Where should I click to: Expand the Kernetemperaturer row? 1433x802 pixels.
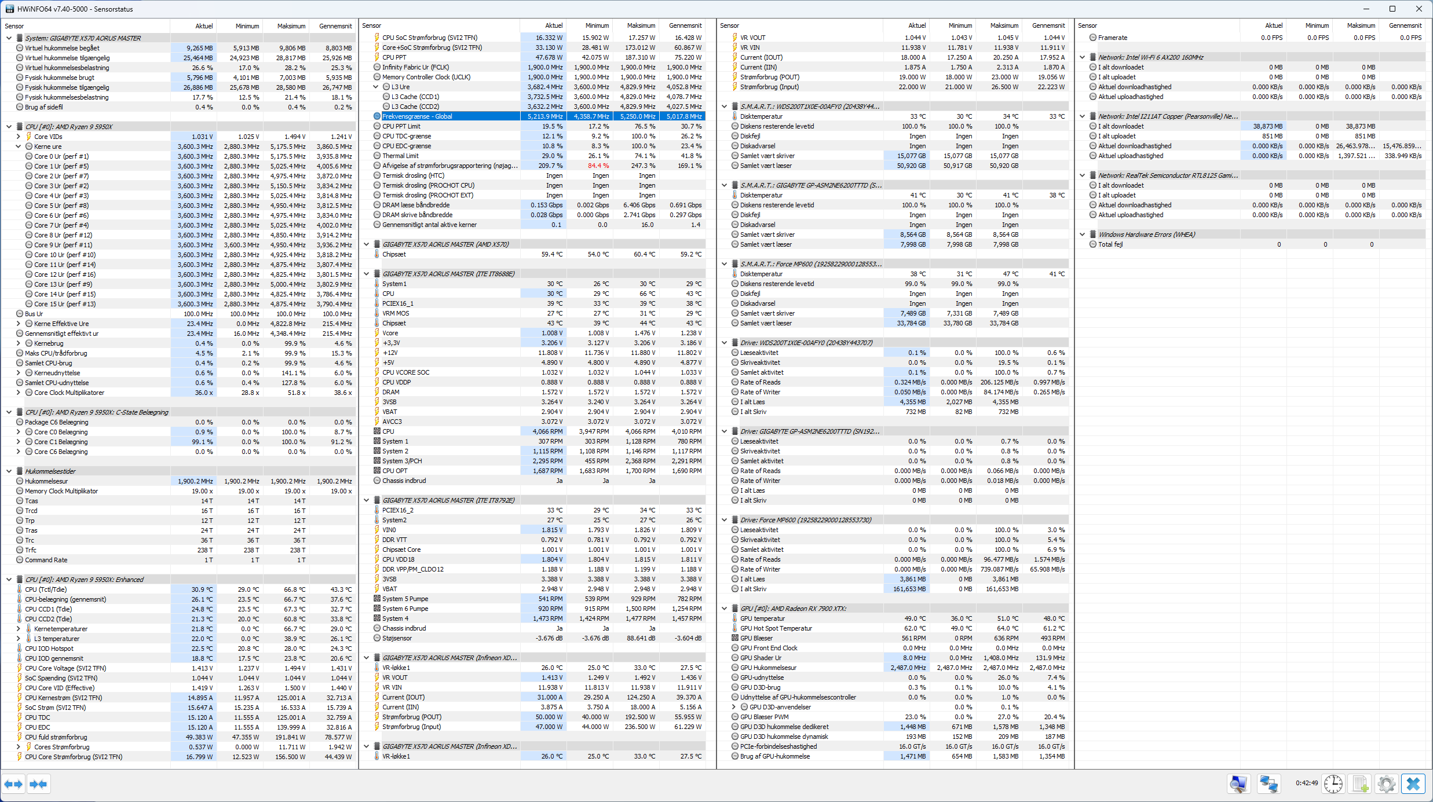18,629
